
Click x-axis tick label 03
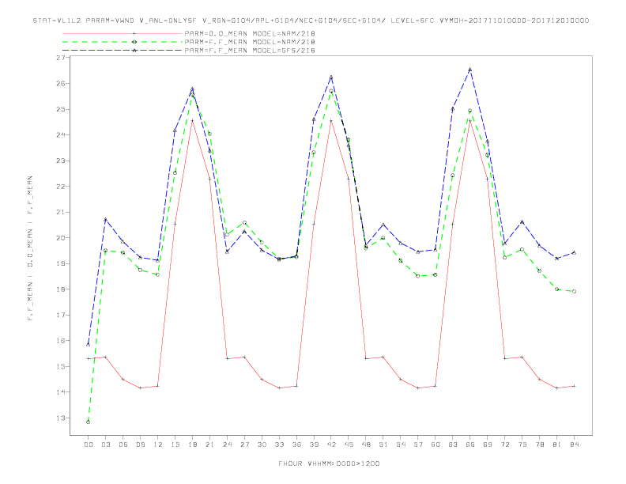pyautogui.click(x=105, y=444)
